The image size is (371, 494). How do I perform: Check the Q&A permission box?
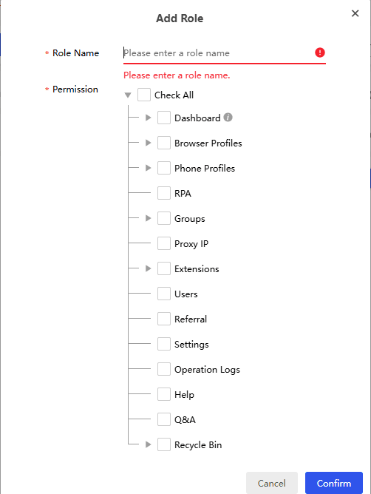pos(164,419)
